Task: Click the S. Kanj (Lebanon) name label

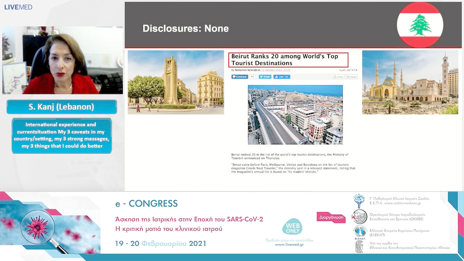Action: [61, 107]
